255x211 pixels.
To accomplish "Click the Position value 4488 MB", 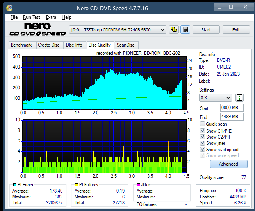I will pyautogui.click(x=238, y=197).
